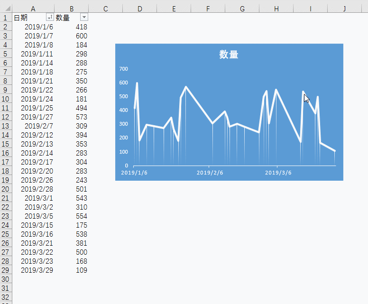Select cell with date 2019/1/24

[x=33, y=99]
